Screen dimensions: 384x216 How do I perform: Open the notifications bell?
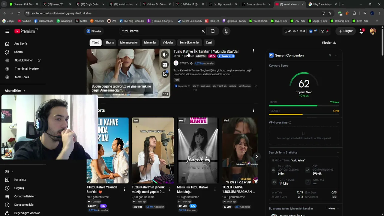[x=362, y=31]
